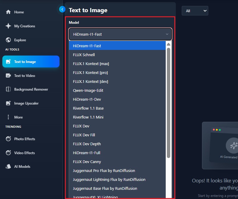Viewport: 238px width, 199px height.
Task: Select HiDream-I1-Fast highlighted option
Action: pos(117,46)
